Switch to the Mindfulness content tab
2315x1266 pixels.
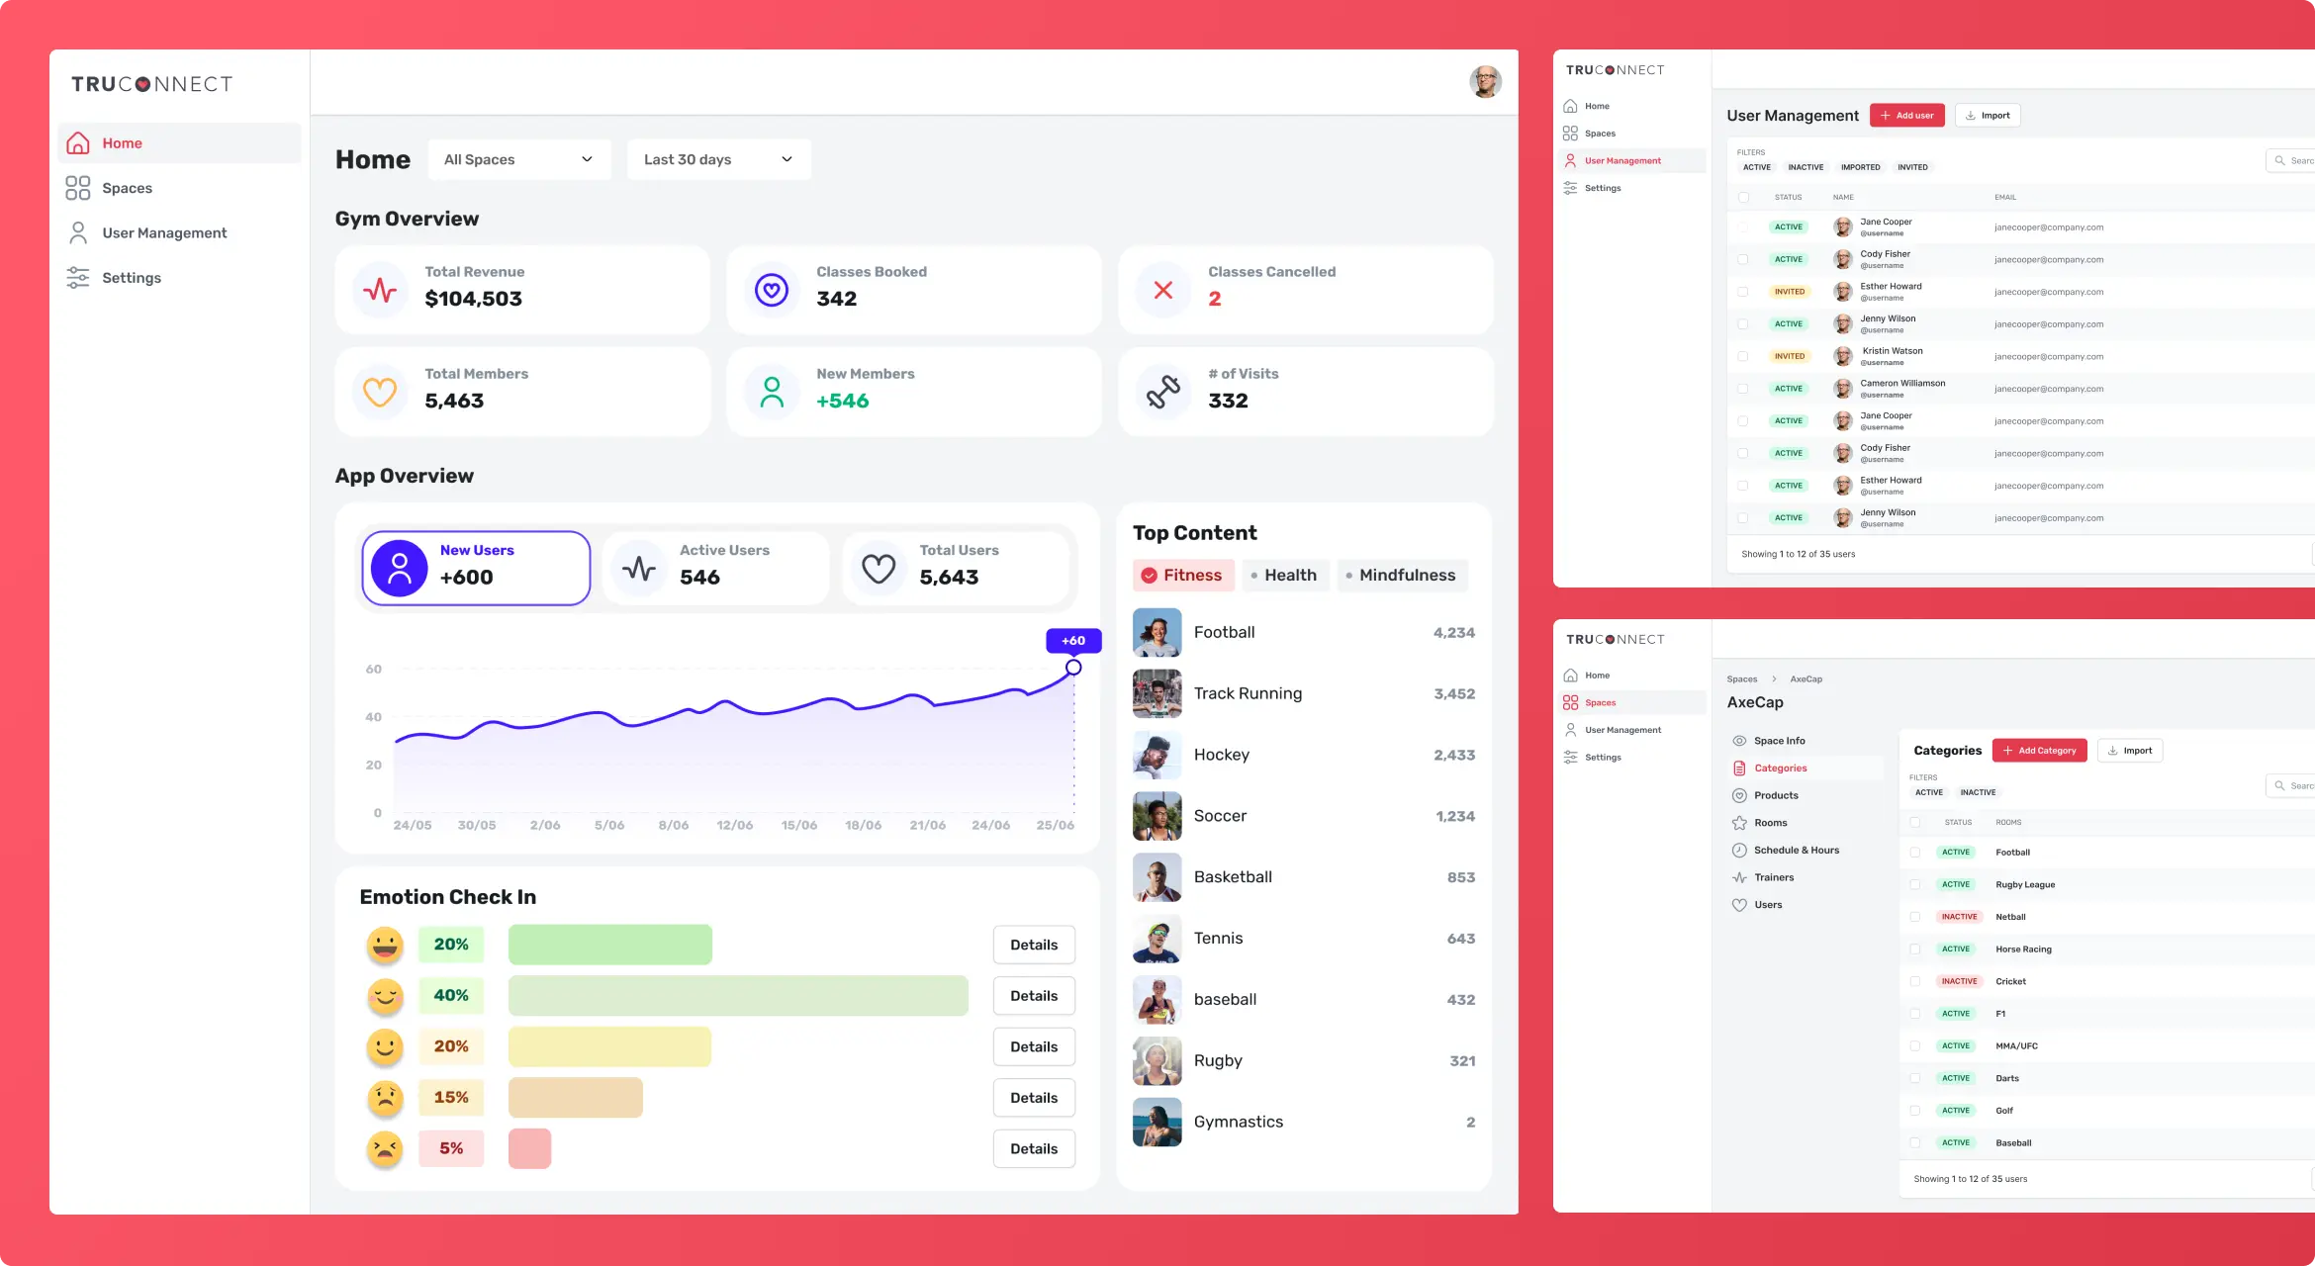click(1402, 575)
